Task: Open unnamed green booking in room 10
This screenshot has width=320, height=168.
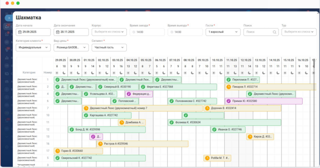Action: (x=203, y=115)
